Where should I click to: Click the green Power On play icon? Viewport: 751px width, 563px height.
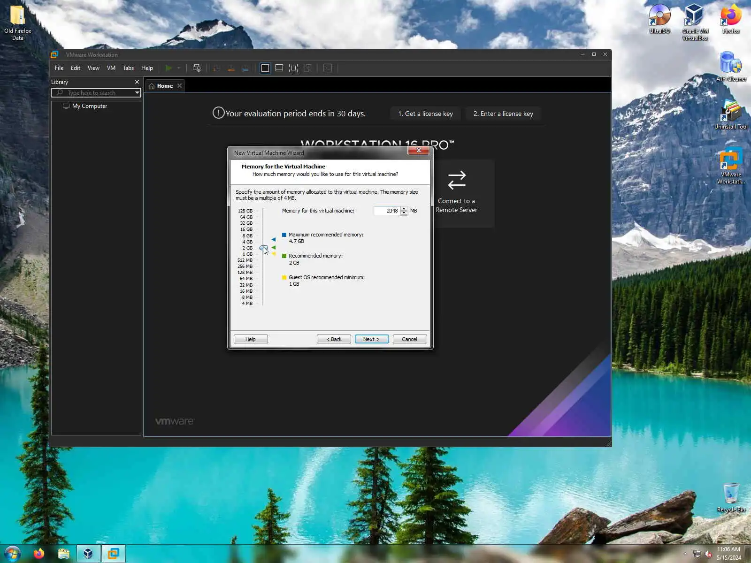[169, 68]
